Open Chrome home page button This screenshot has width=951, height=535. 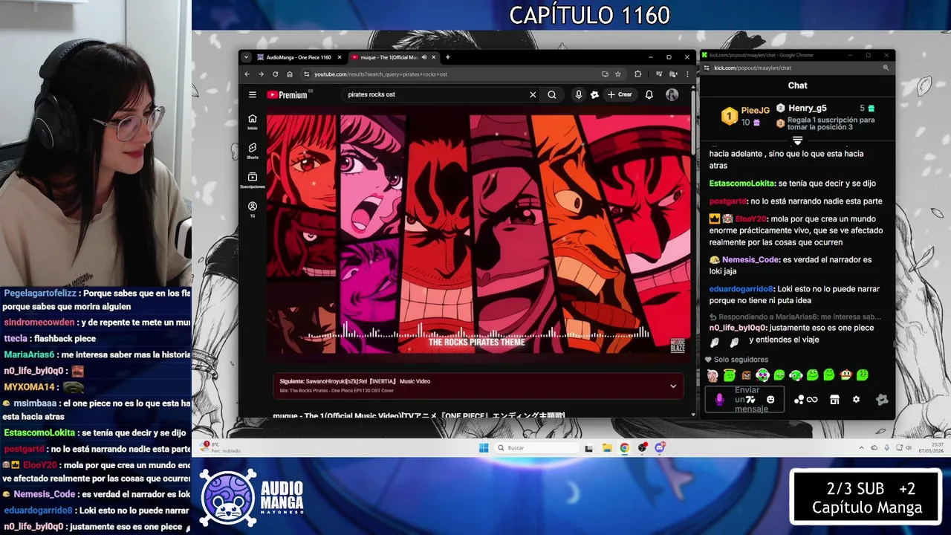click(290, 74)
